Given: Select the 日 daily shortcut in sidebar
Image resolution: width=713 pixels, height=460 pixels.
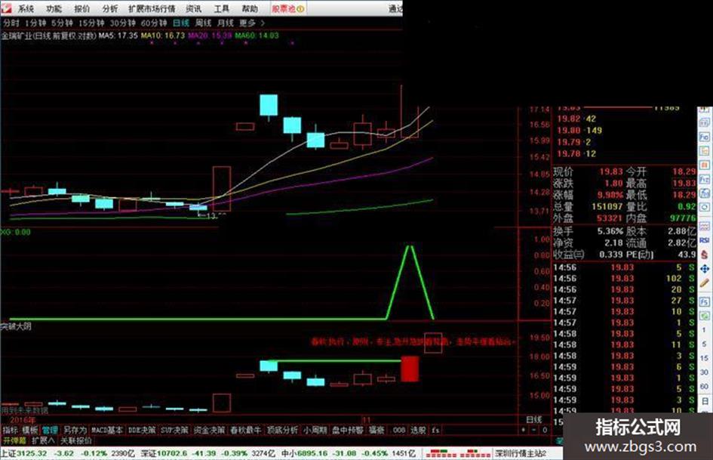Looking at the screenshot, I should 705,401.
